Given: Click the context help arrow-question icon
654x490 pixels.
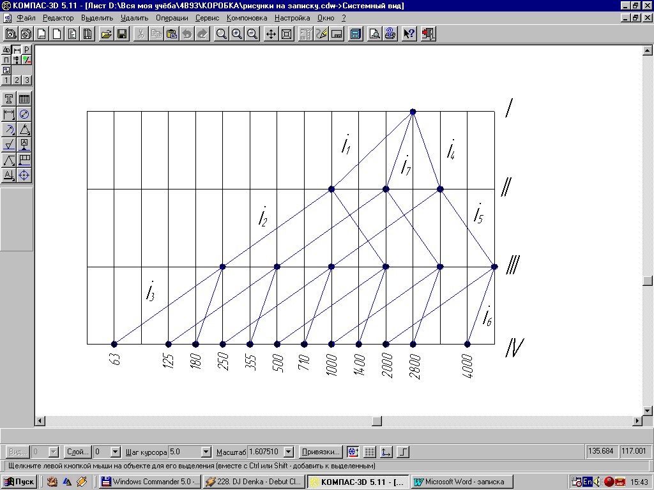Looking at the screenshot, I should pyautogui.click(x=409, y=34).
